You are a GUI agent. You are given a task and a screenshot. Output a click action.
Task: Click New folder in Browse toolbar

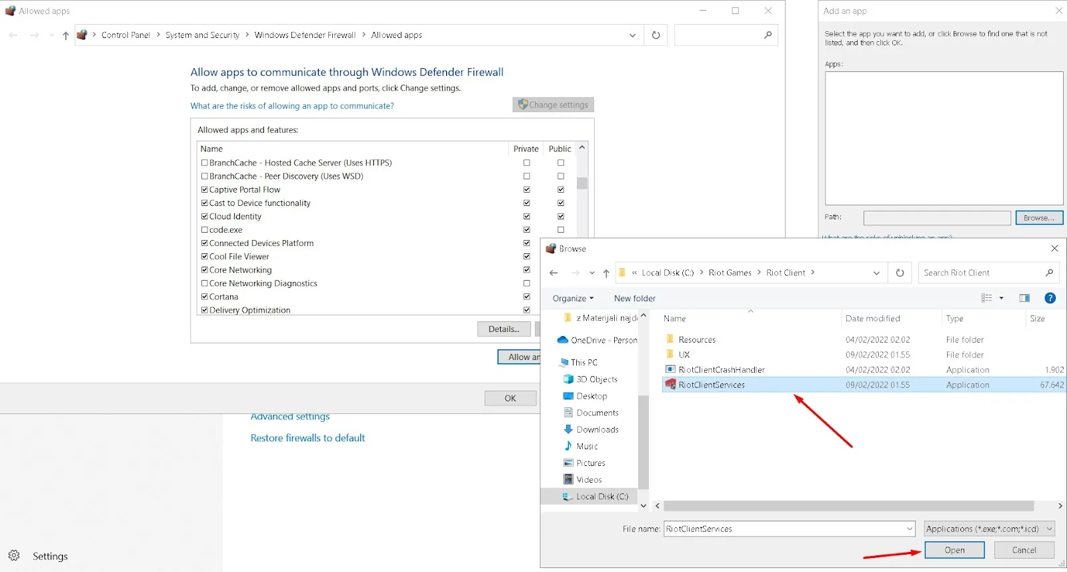point(634,298)
